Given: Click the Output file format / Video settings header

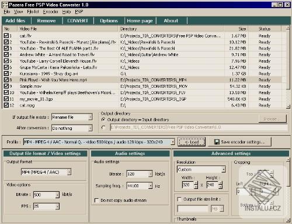Looking at the screenshot, I should tap(45, 153).
